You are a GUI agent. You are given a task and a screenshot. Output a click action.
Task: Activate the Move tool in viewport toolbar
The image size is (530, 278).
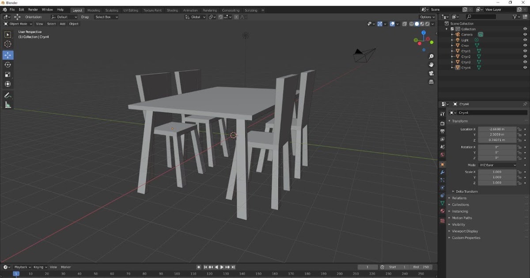[8, 55]
